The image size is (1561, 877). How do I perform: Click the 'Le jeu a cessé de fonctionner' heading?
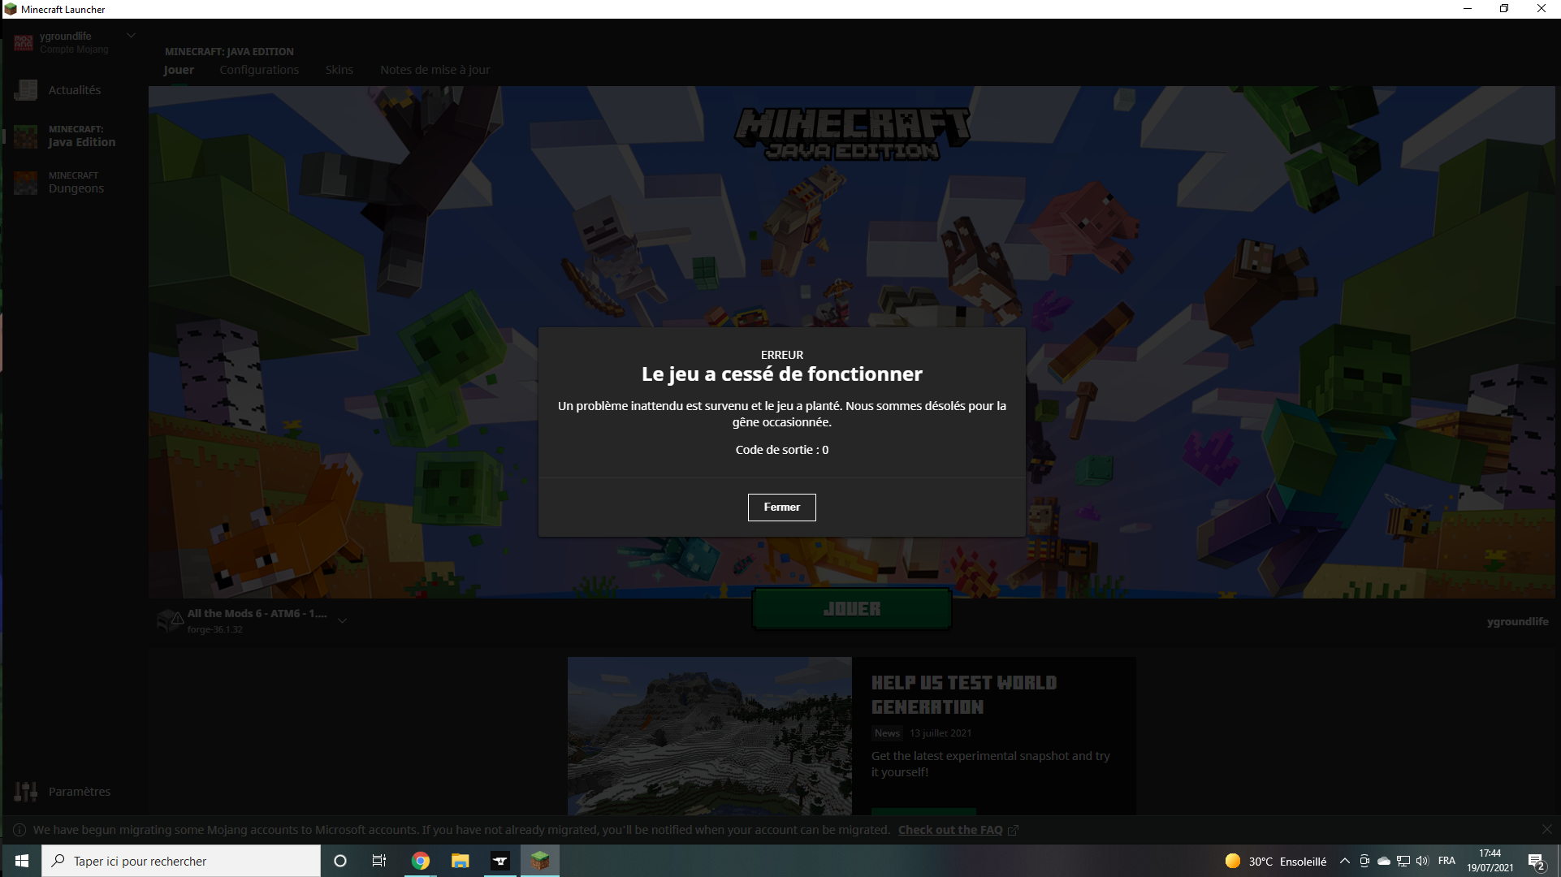click(x=781, y=374)
